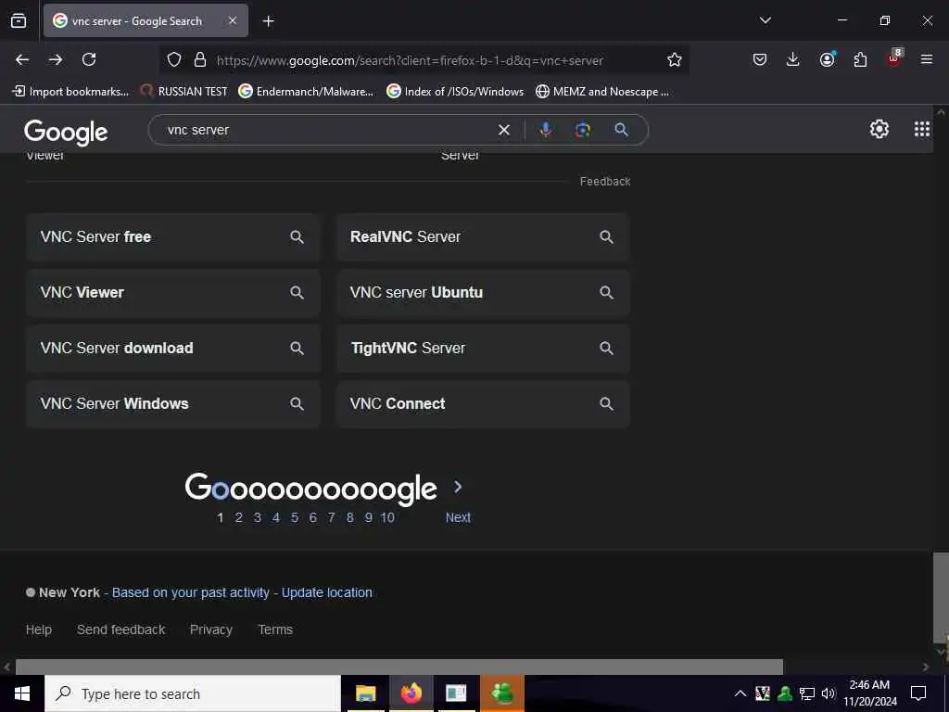Click the taskbar 'Type here to search' box

pyautogui.click(x=193, y=693)
